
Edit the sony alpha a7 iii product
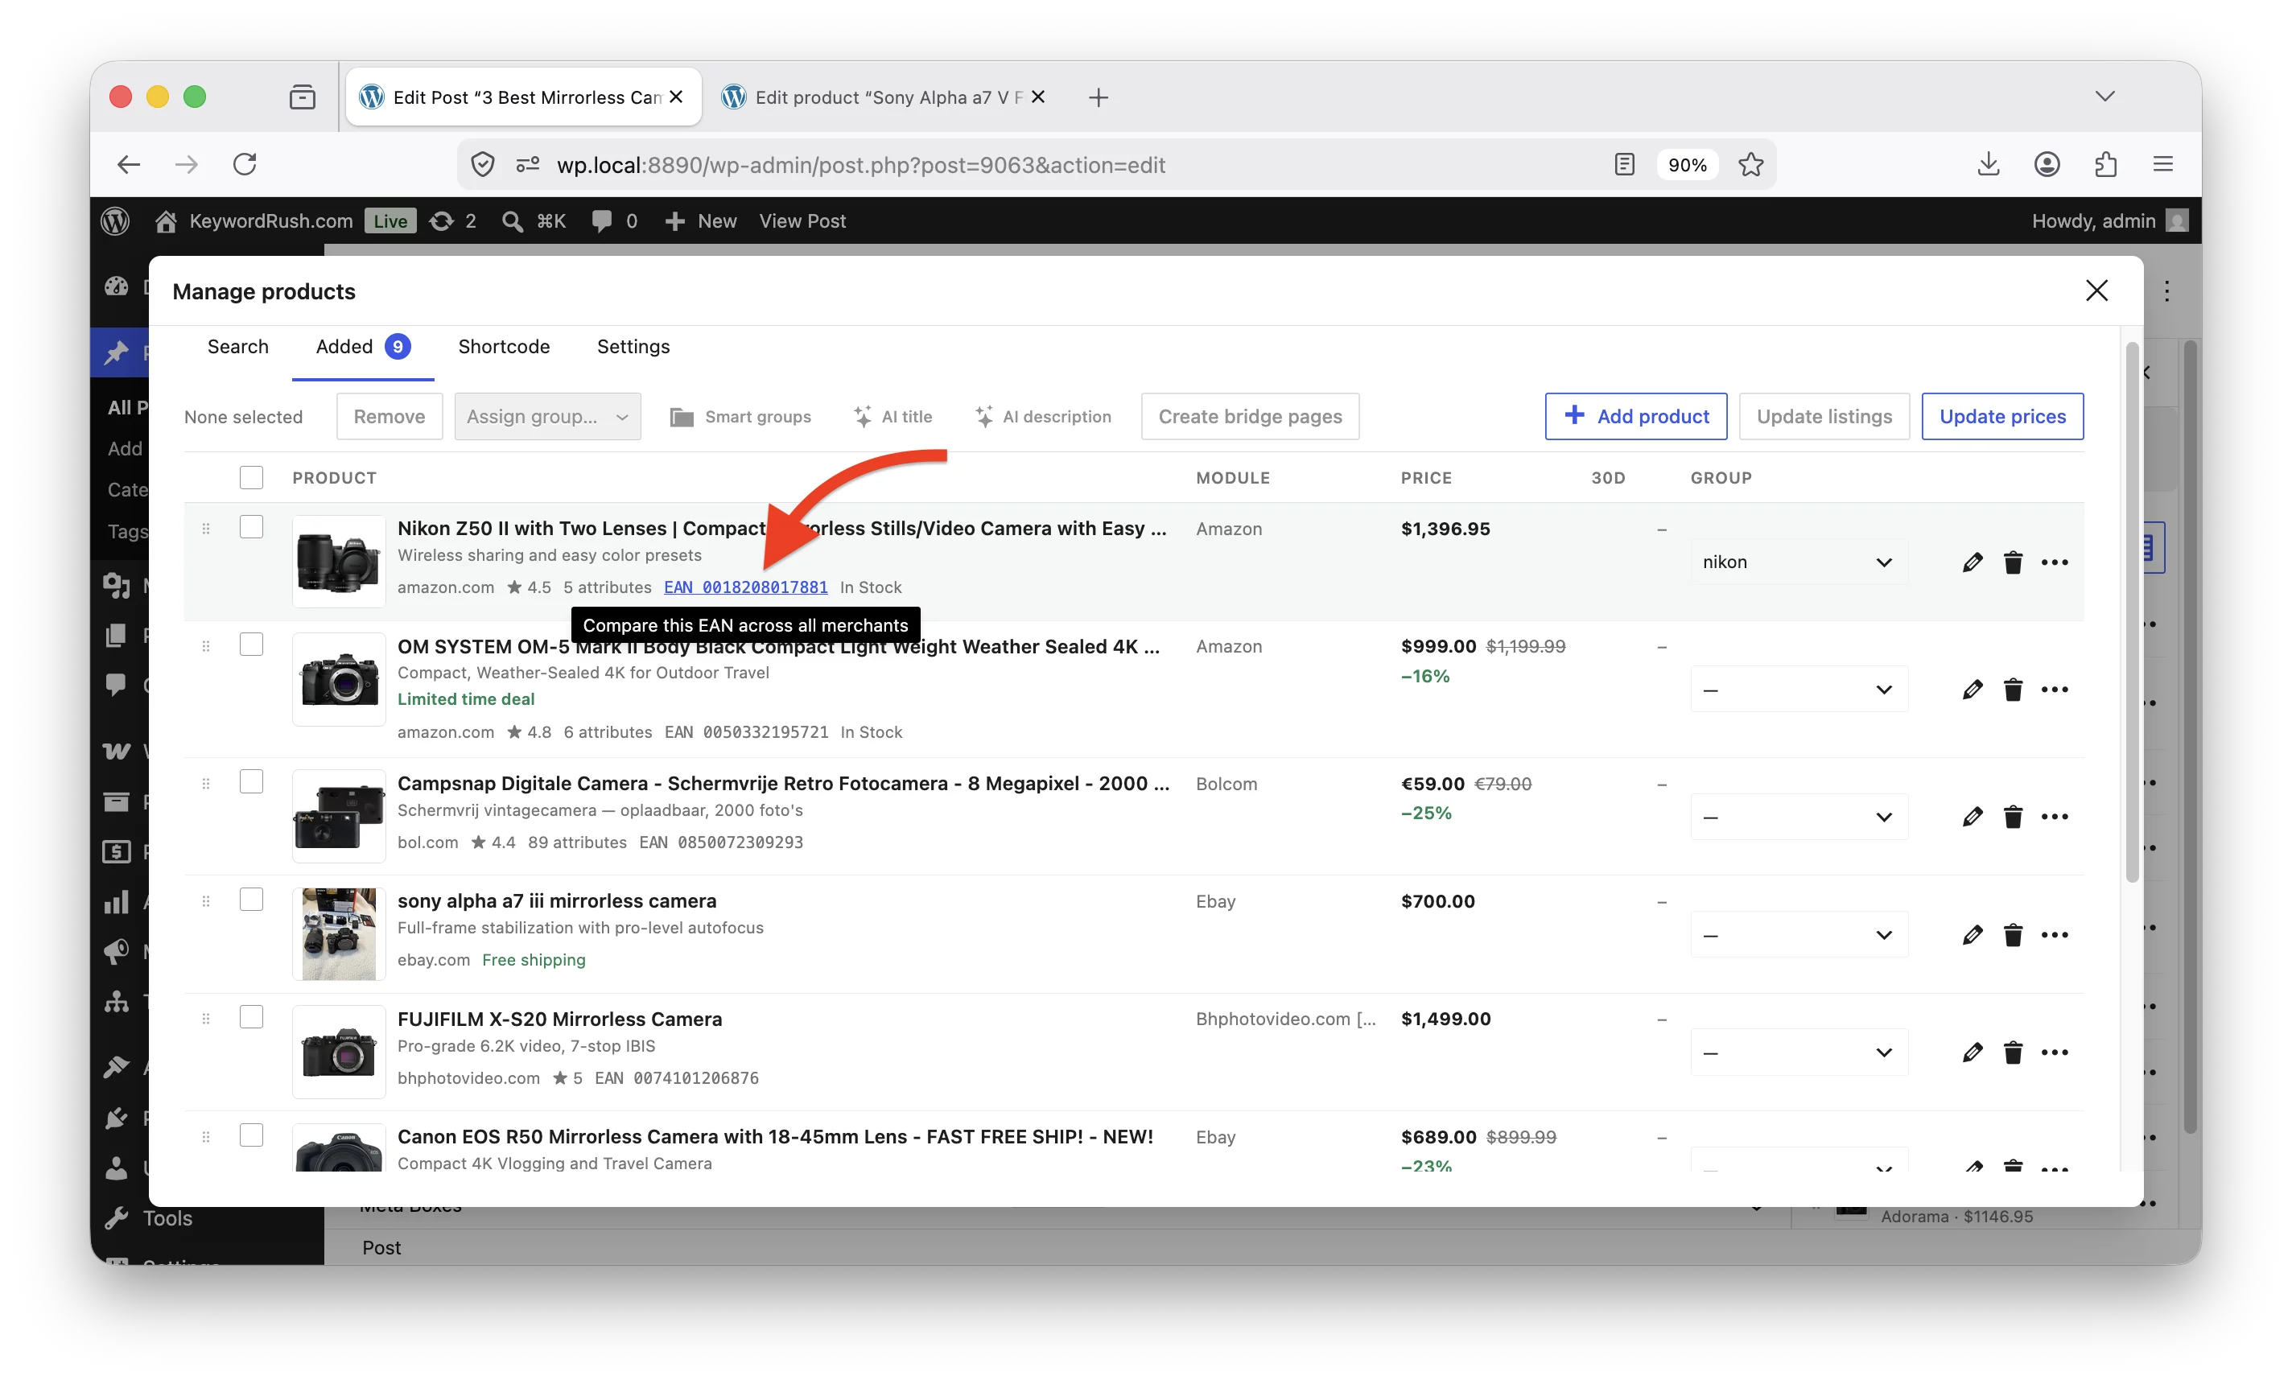pyautogui.click(x=1972, y=935)
